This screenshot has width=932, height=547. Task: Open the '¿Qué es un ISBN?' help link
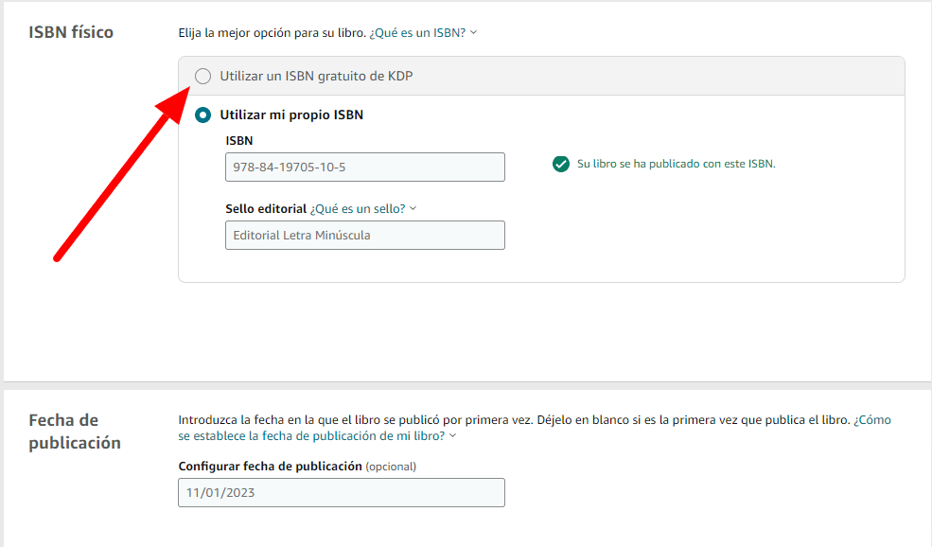pos(417,33)
